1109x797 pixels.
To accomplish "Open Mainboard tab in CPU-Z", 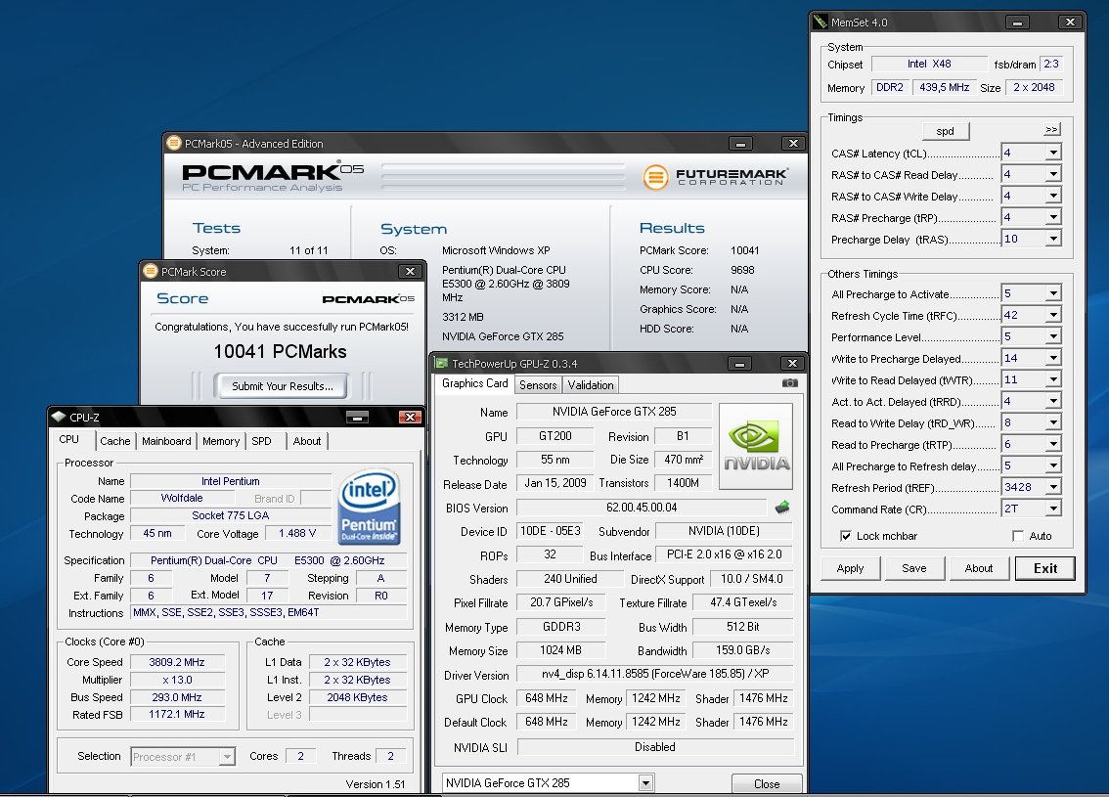I will tap(166, 441).
